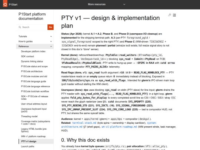Viewport: 200px width, 150px height.
Task: Open P1SCode modules and std
Action: click(x=34, y=76)
